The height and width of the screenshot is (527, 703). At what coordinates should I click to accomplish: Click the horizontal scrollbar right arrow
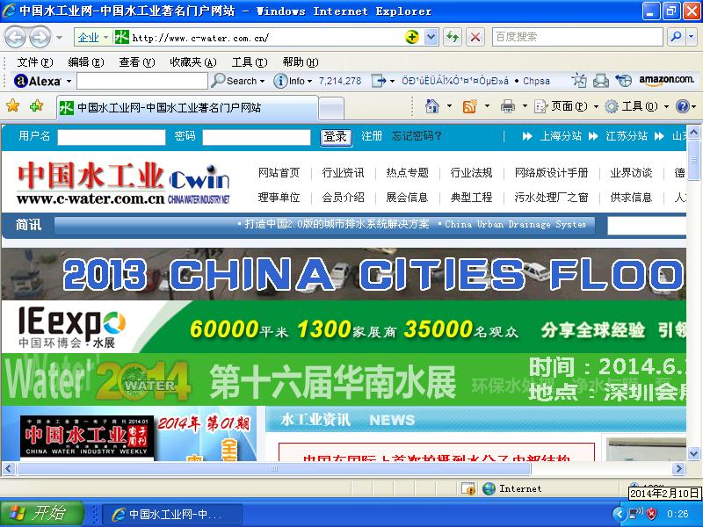[x=678, y=469]
